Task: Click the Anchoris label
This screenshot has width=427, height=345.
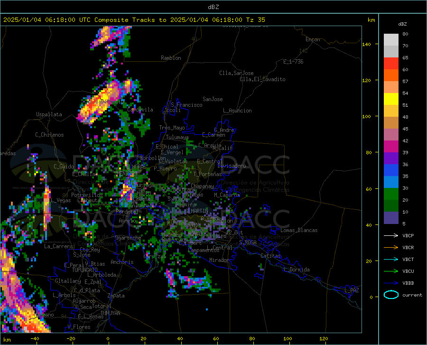Action: click(x=122, y=262)
